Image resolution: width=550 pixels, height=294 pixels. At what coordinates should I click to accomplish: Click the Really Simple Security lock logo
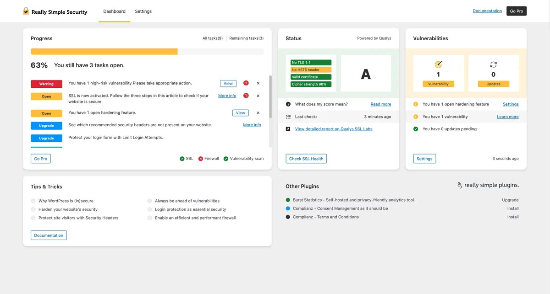[26, 11]
